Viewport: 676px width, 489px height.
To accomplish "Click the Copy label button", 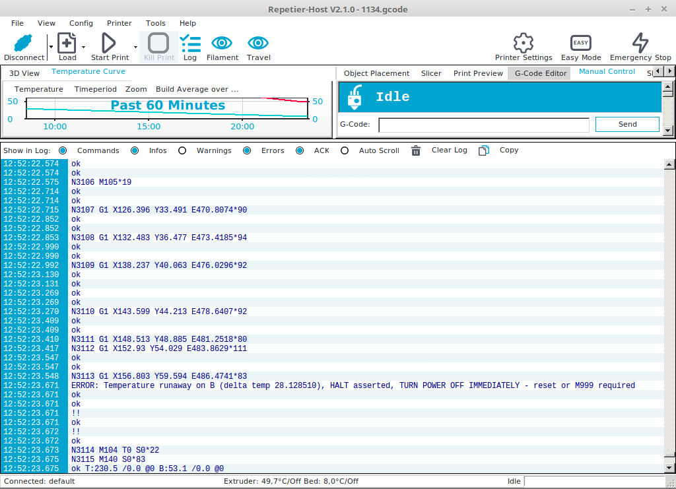I will (x=509, y=150).
